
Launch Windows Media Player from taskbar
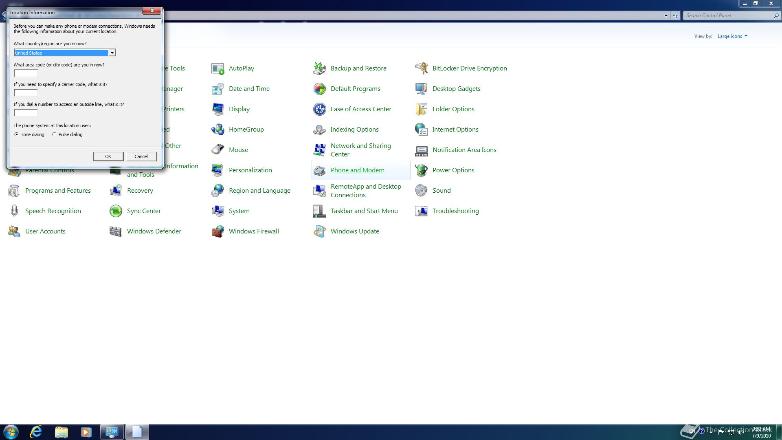coord(86,432)
